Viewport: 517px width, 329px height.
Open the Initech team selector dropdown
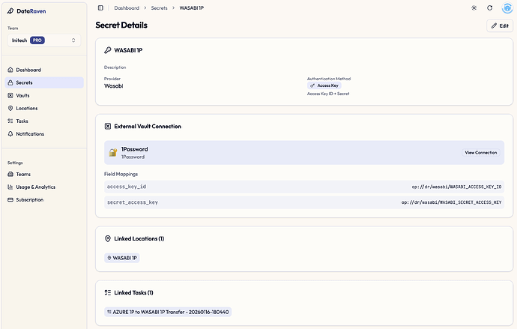(43, 40)
